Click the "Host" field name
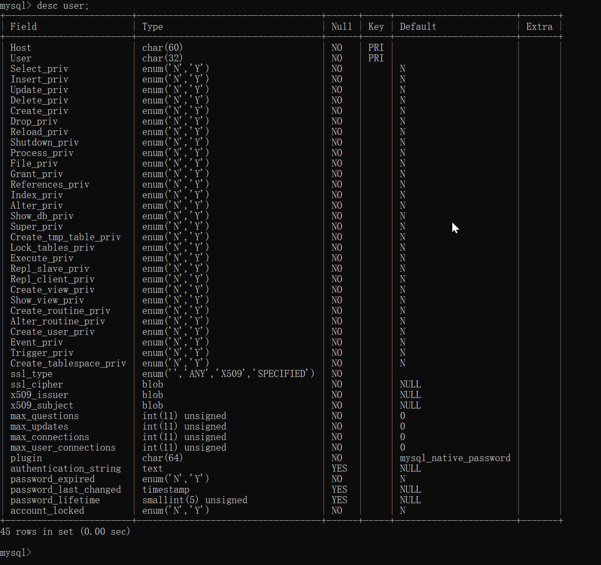The image size is (601, 565). [21, 48]
